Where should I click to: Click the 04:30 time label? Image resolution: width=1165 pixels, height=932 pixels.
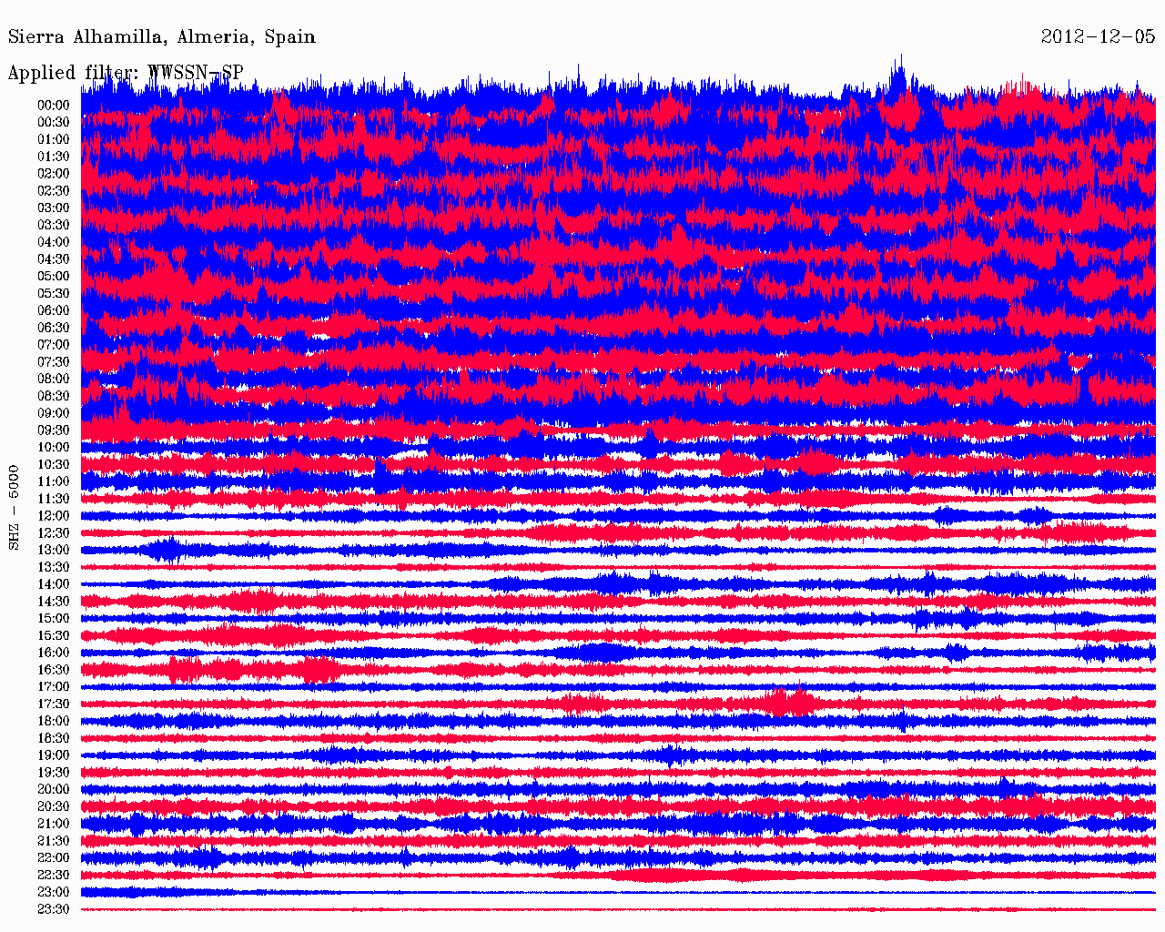pos(54,259)
